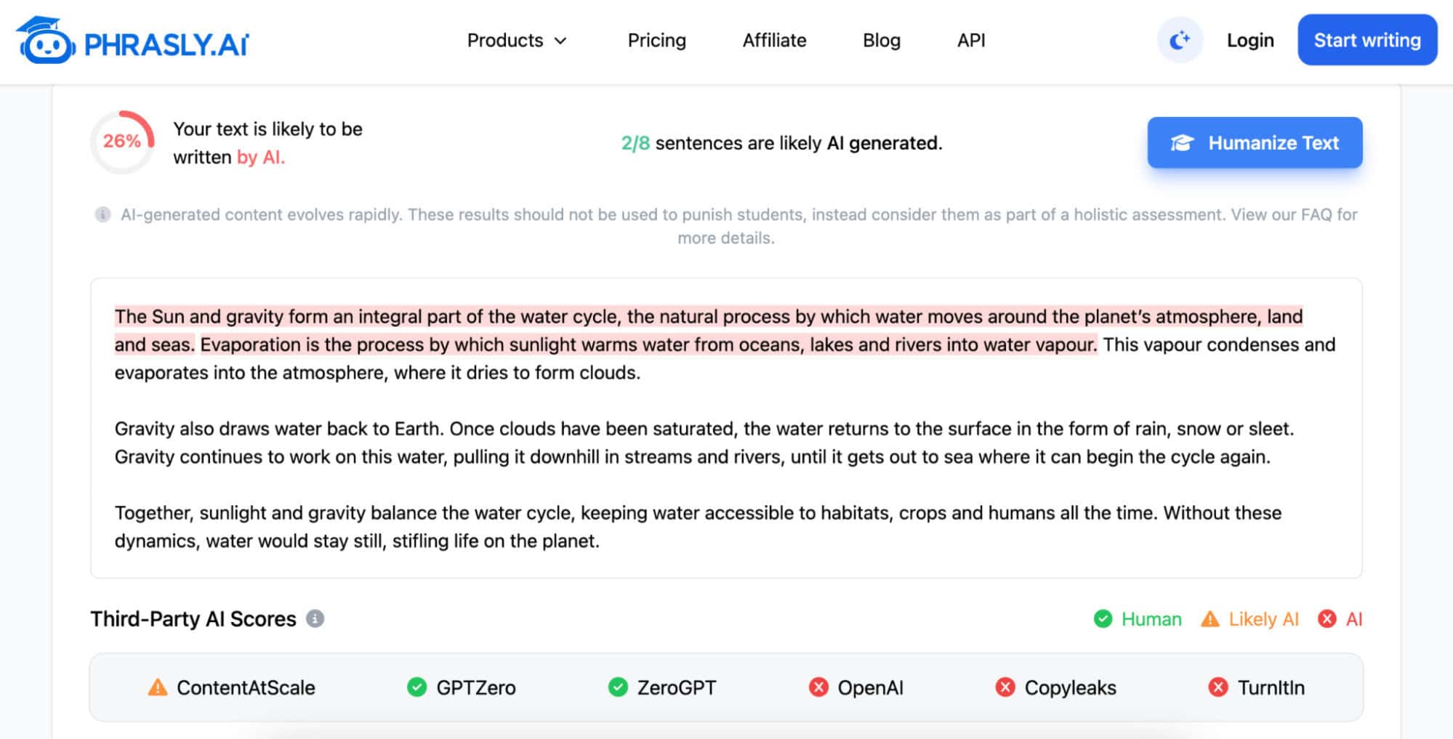Image resolution: width=1453 pixels, height=739 pixels.
Task: Click the Login link
Action: [1249, 41]
